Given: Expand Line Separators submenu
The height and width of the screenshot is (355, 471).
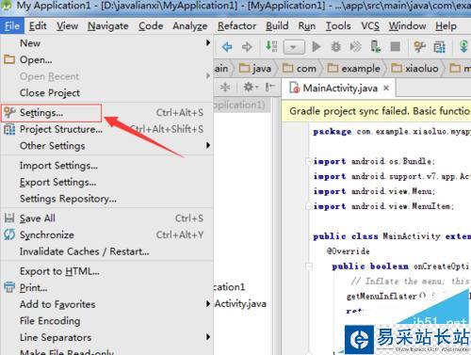Looking at the screenshot, I should click(x=106, y=338).
